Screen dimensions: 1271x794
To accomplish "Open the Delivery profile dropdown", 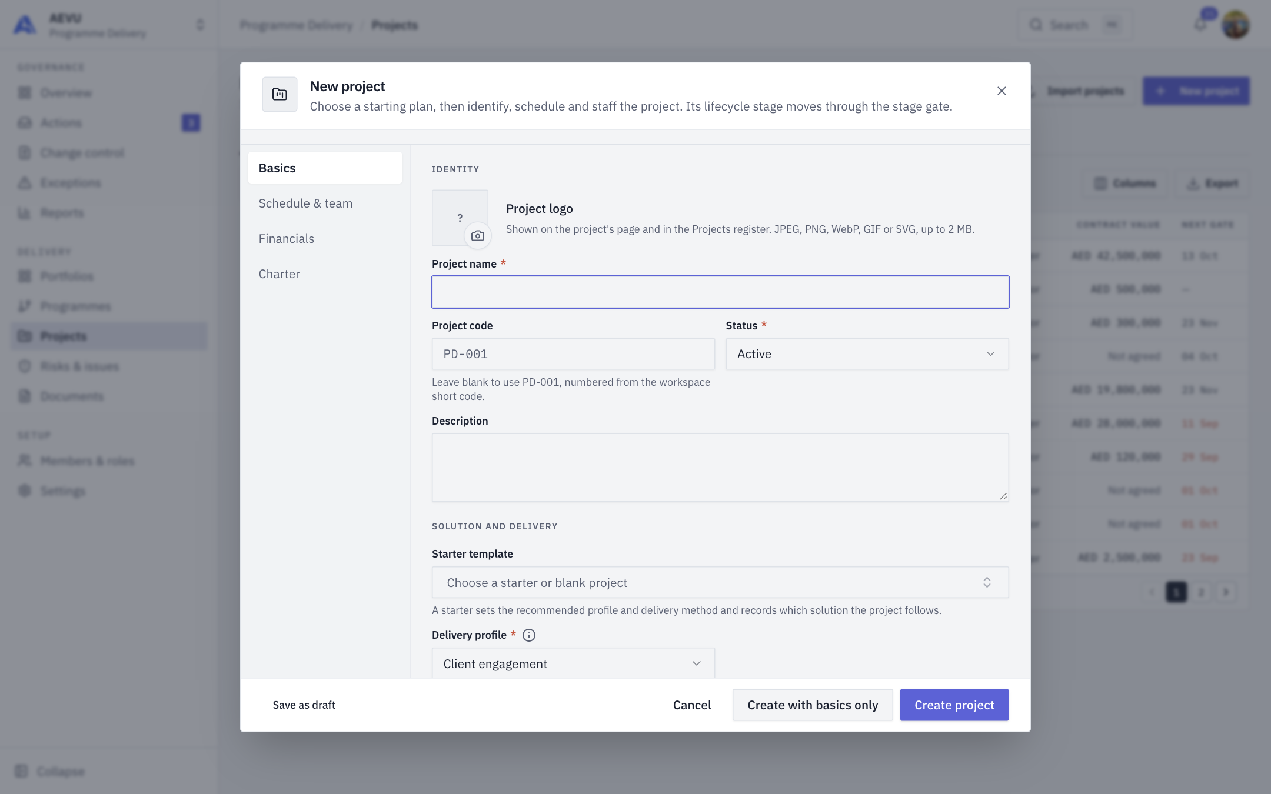I will (x=573, y=663).
